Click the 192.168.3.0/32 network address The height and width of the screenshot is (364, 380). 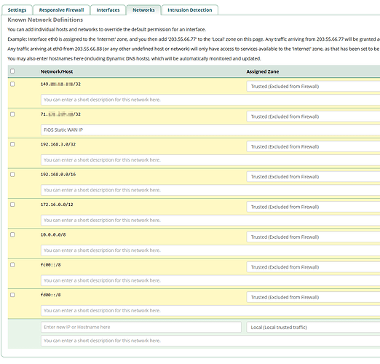tap(58, 144)
